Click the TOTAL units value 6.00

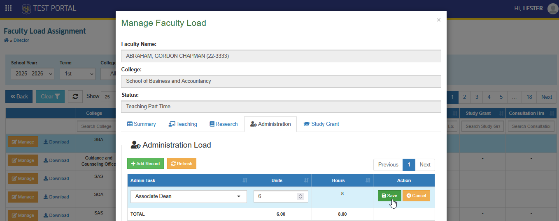point(281,214)
